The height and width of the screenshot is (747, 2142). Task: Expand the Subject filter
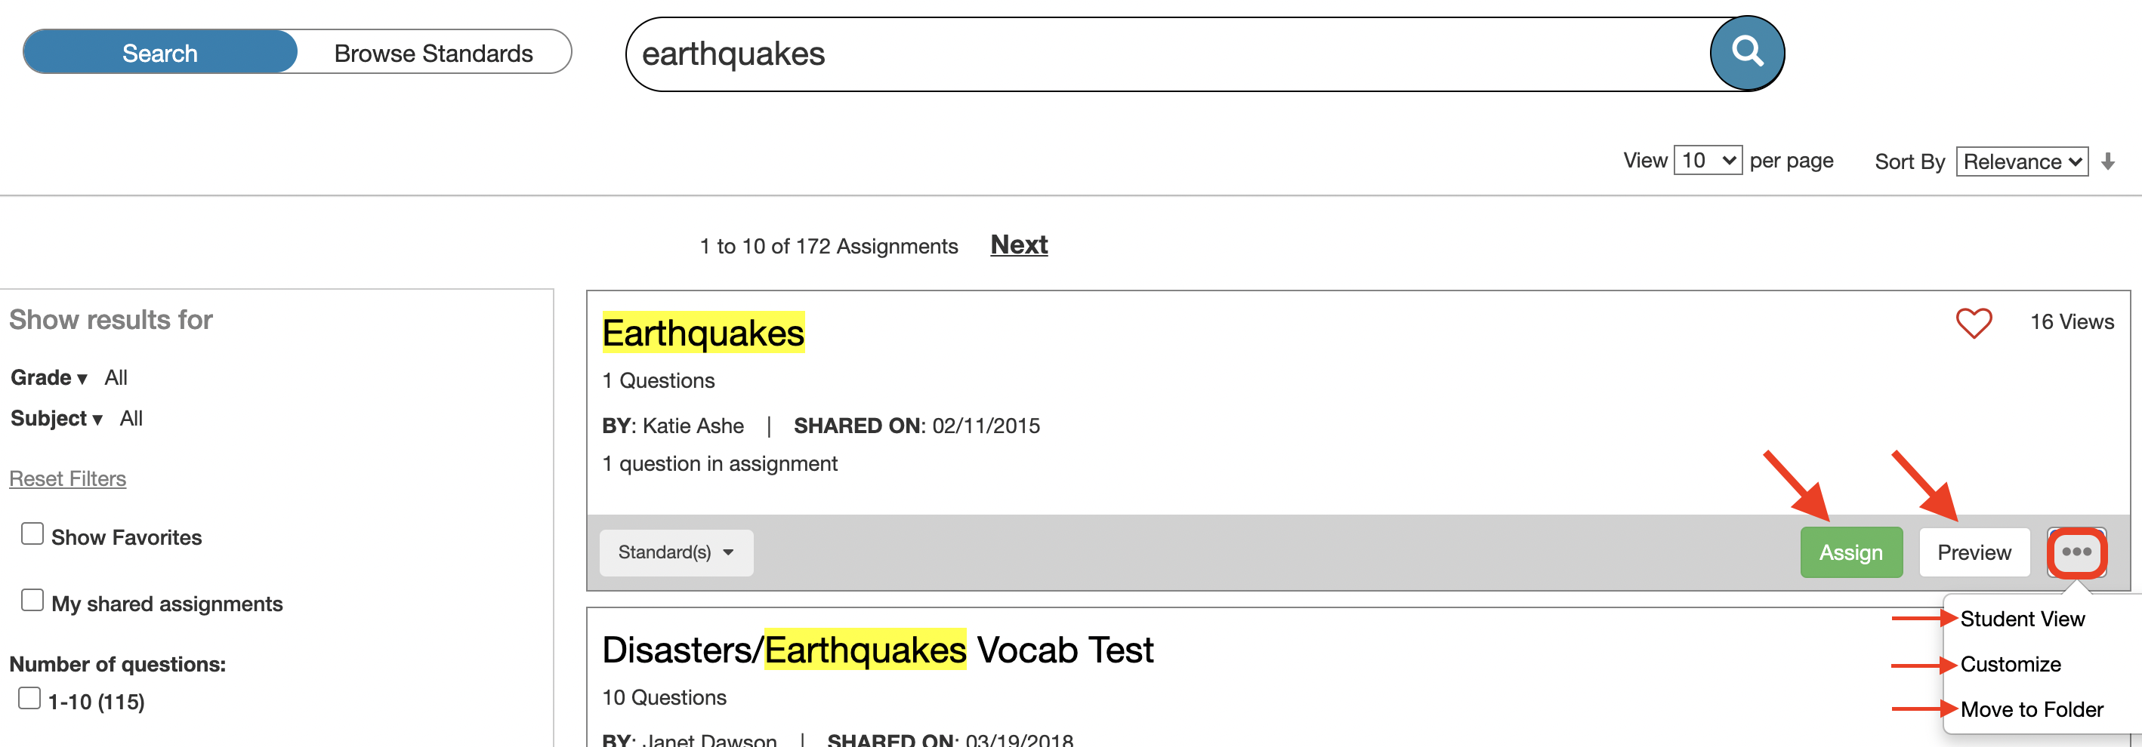pos(56,419)
